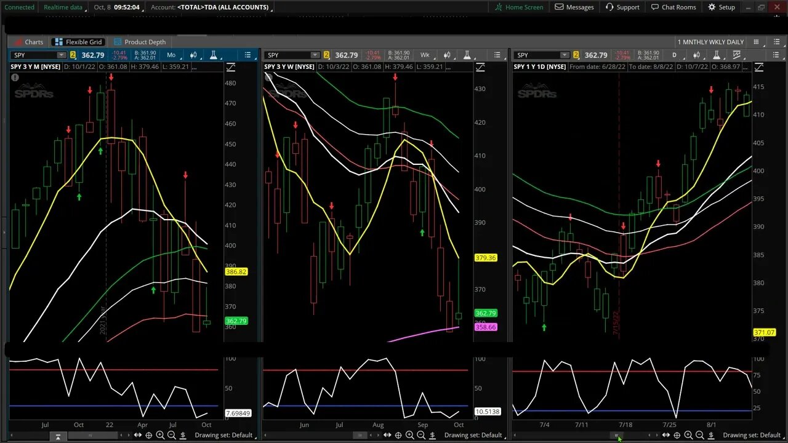
Task: Open the Home Screen
Action: (x=519, y=7)
